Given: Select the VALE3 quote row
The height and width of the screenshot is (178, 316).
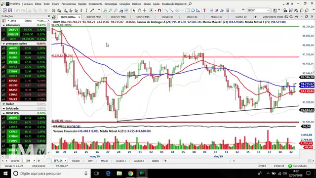Looking at the screenshot, I should click(x=24, y=99).
